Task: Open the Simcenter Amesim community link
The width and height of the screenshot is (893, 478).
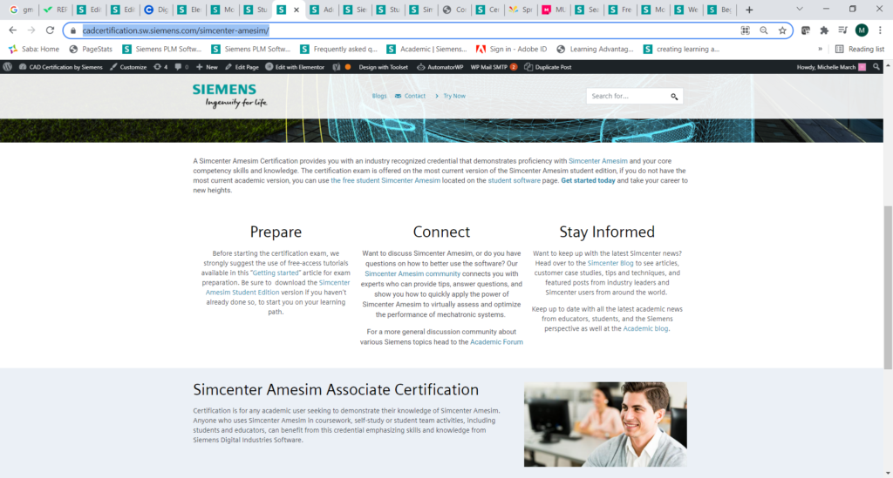Action: tap(412, 274)
